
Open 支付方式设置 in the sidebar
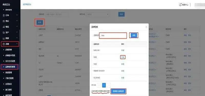pos(10,61)
